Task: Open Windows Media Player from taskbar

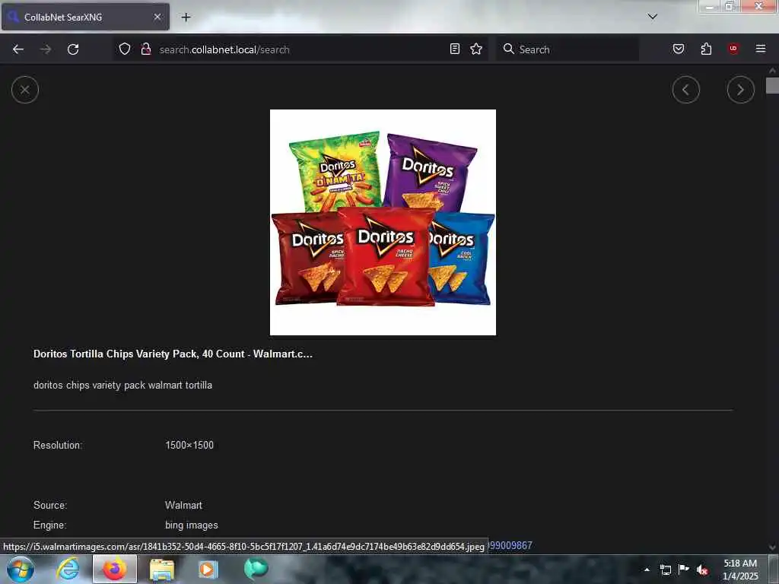Action: 208,570
